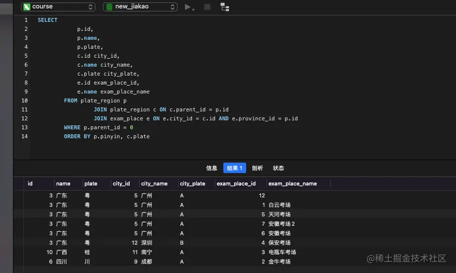Show the 状态 status tab
The image size is (456, 273).
pos(278,168)
